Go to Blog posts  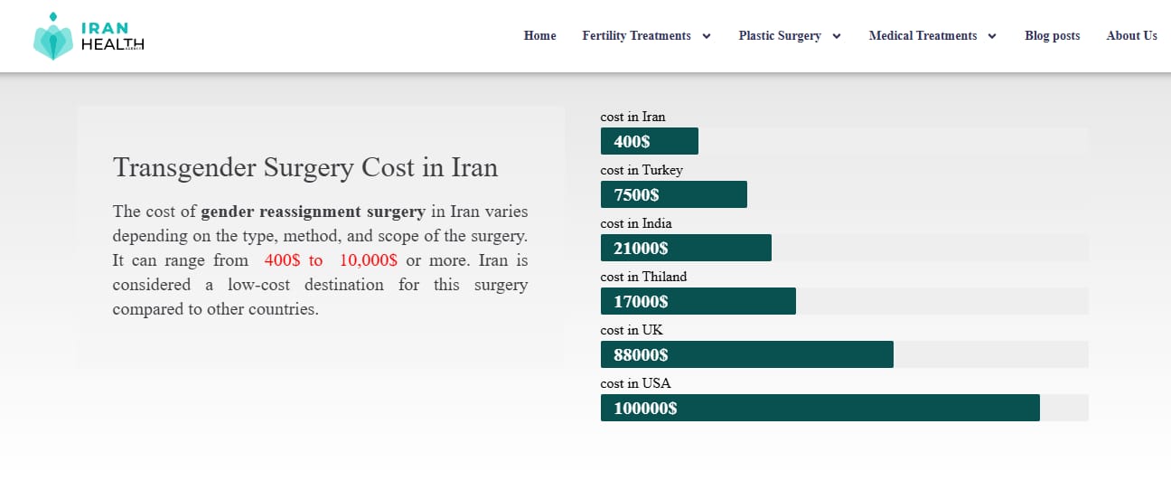coord(1052,36)
